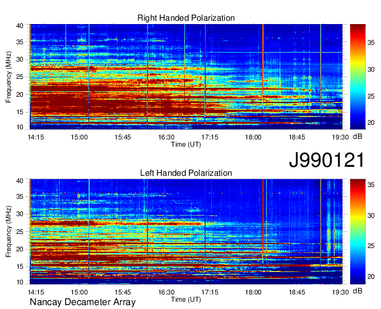This screenshot has height=309, width=381.
Task: Click the 19:30 tick label on bottom plot
Action: point(340,292)
